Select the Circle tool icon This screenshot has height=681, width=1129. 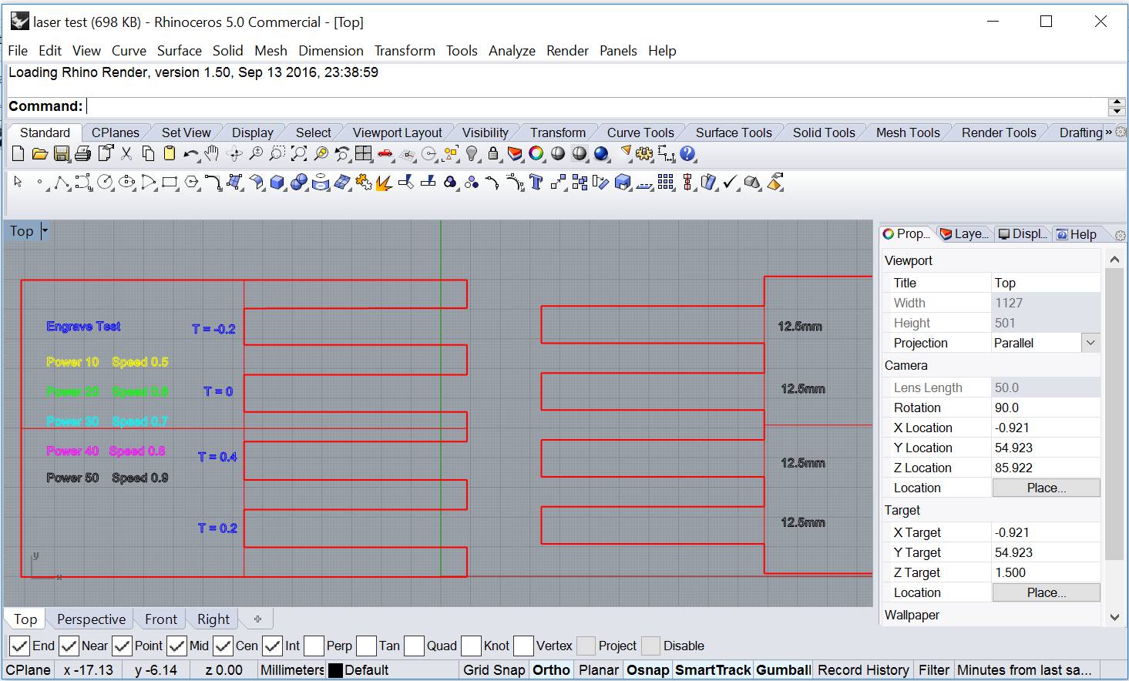(104, 183)
